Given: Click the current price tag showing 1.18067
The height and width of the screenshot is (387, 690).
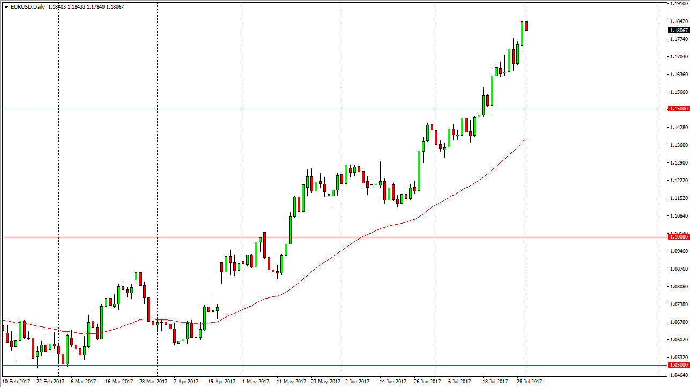Looking at the screenshot, I should pos(677,31).
